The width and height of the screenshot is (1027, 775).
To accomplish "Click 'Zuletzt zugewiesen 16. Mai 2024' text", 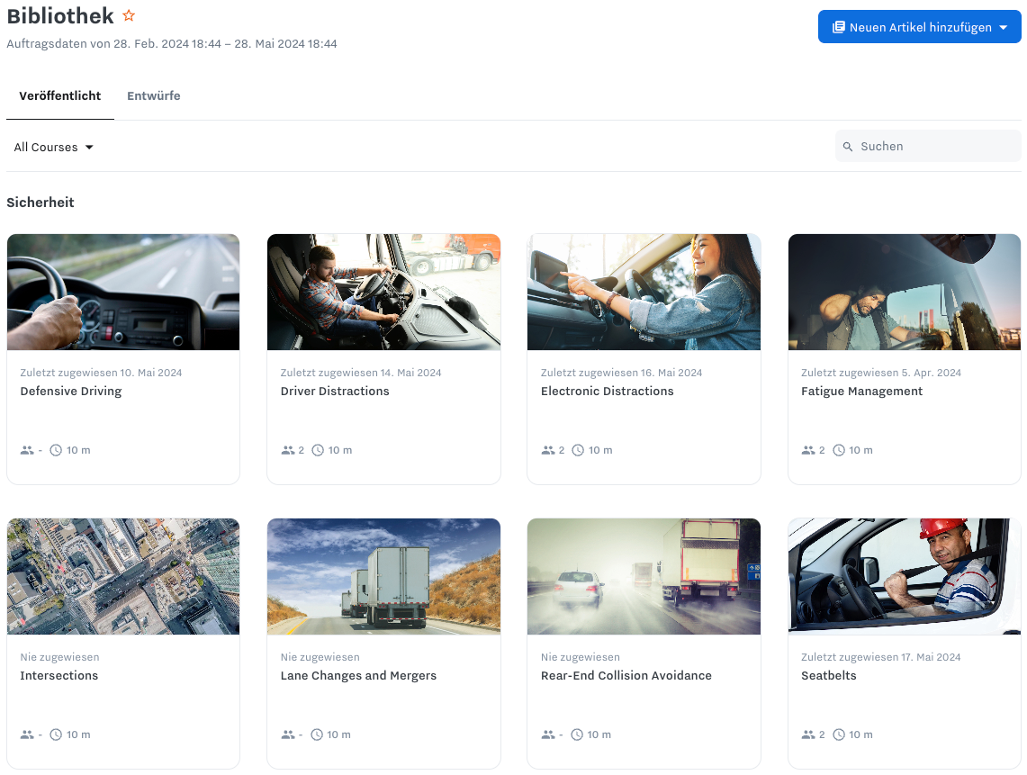I will click(622, 373).
